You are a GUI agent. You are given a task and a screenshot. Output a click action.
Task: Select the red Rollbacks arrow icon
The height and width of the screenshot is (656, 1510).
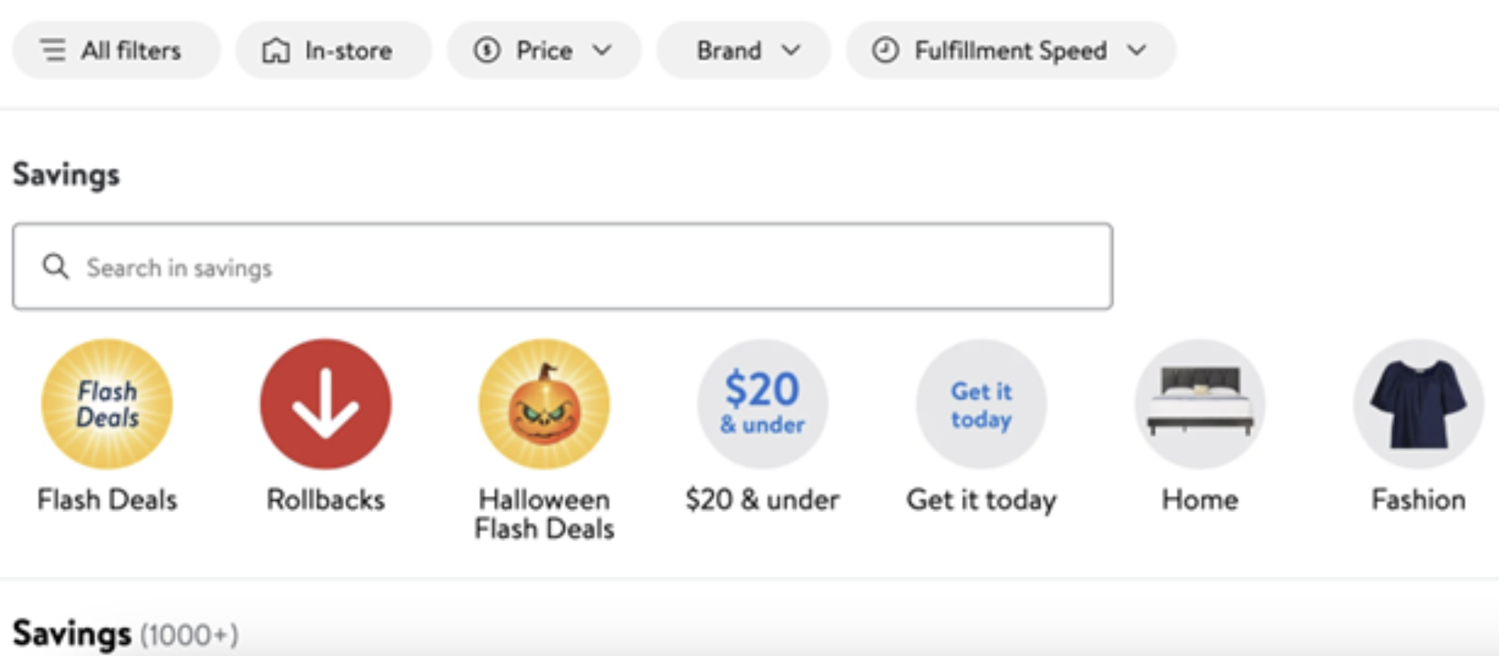(325, 404)
